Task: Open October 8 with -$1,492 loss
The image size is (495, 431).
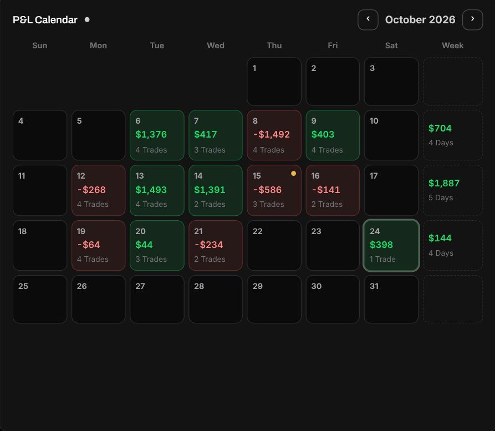Action: click(x=274, y=135)
